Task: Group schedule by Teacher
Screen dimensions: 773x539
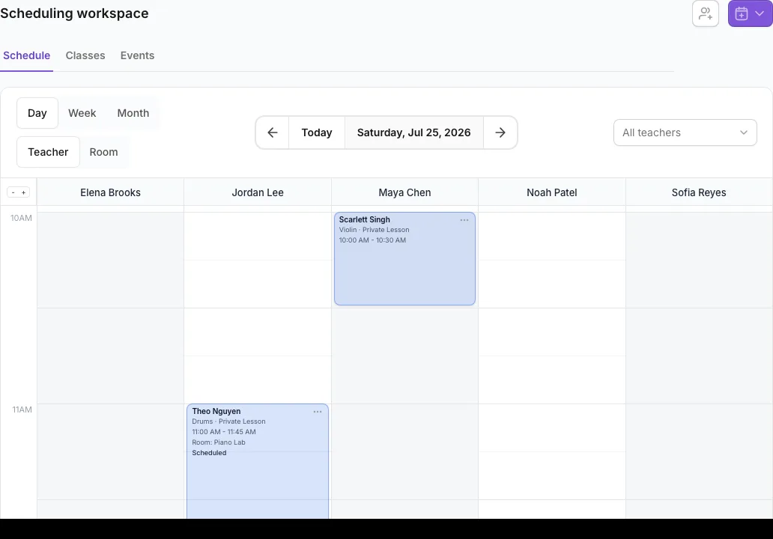Action: point(48,152)
